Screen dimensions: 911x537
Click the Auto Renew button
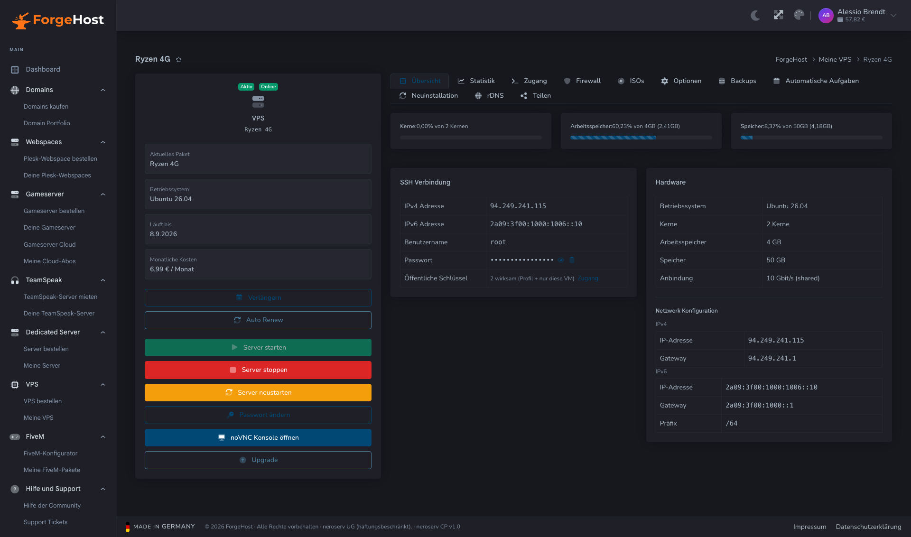tap(258, 320)
